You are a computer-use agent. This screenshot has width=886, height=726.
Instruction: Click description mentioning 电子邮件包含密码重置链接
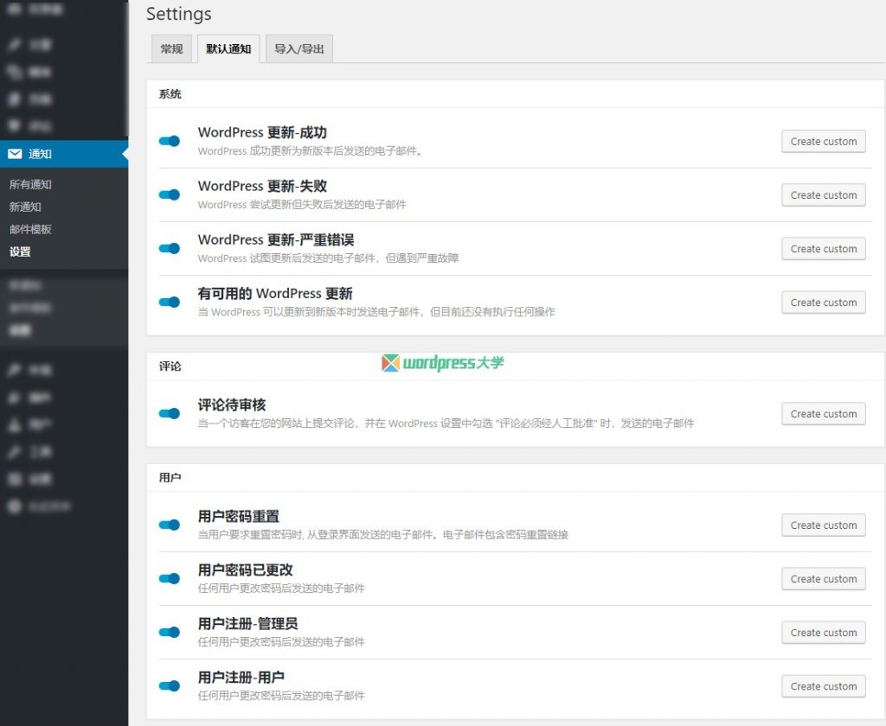tap(383, 534)
